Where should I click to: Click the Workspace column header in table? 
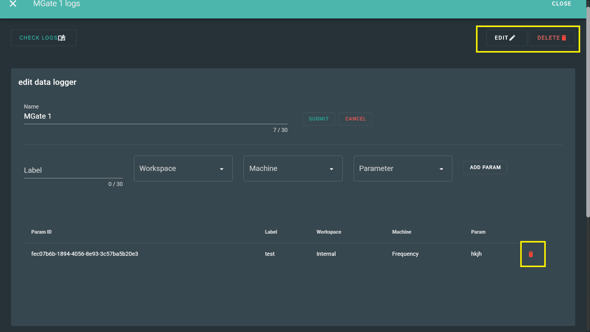(328, 232)
